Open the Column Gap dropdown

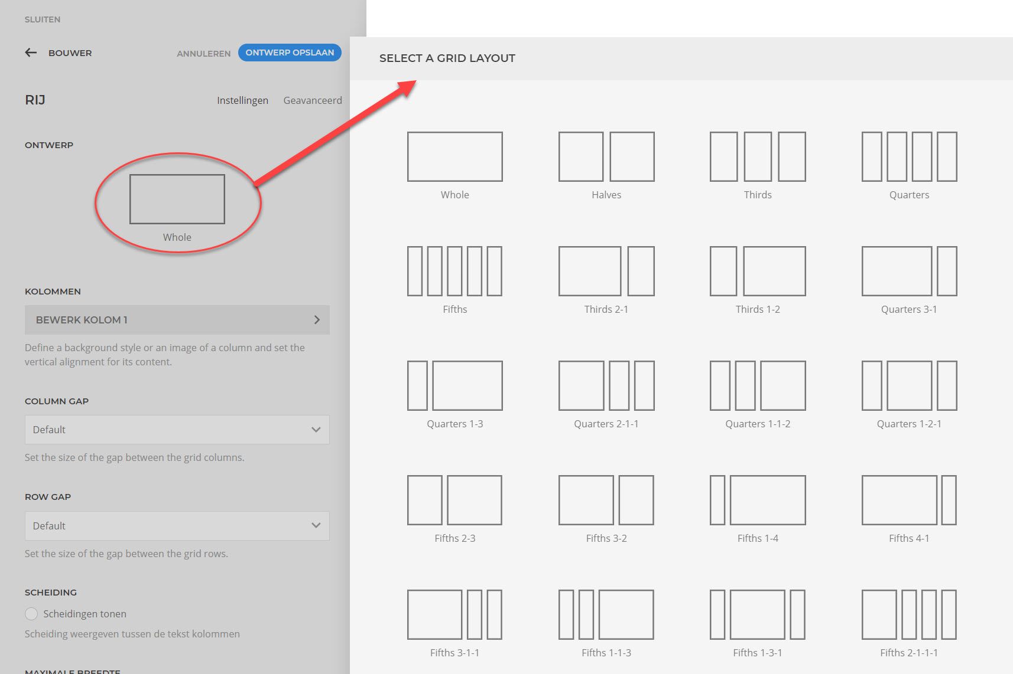[177, 430]
